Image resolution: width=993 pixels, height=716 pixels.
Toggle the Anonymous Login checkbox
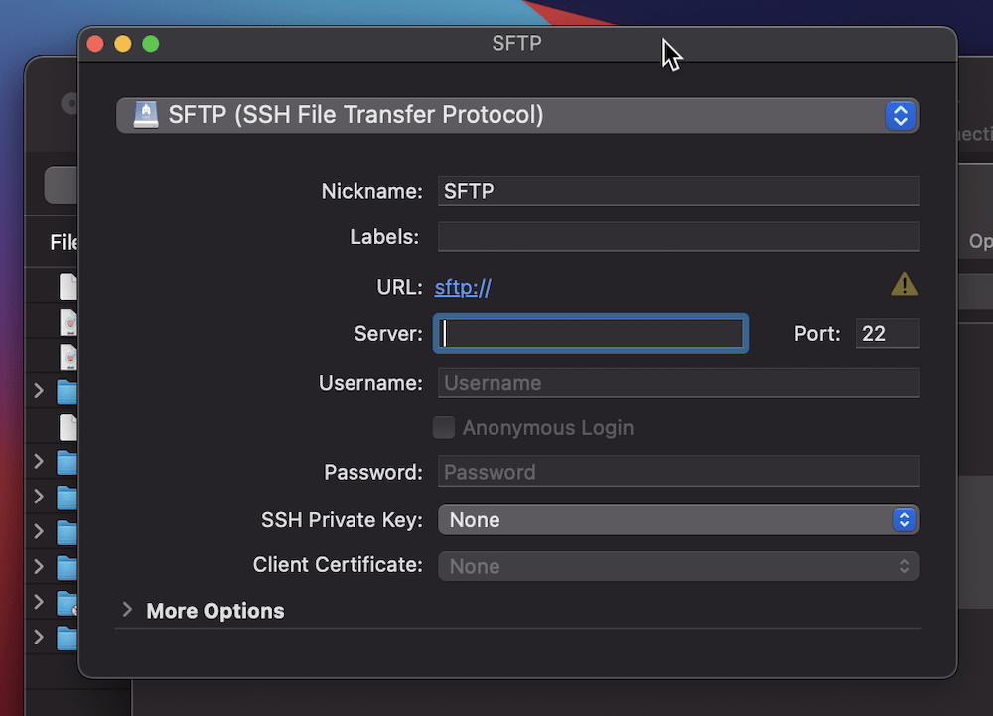click(x=444, y=427)
